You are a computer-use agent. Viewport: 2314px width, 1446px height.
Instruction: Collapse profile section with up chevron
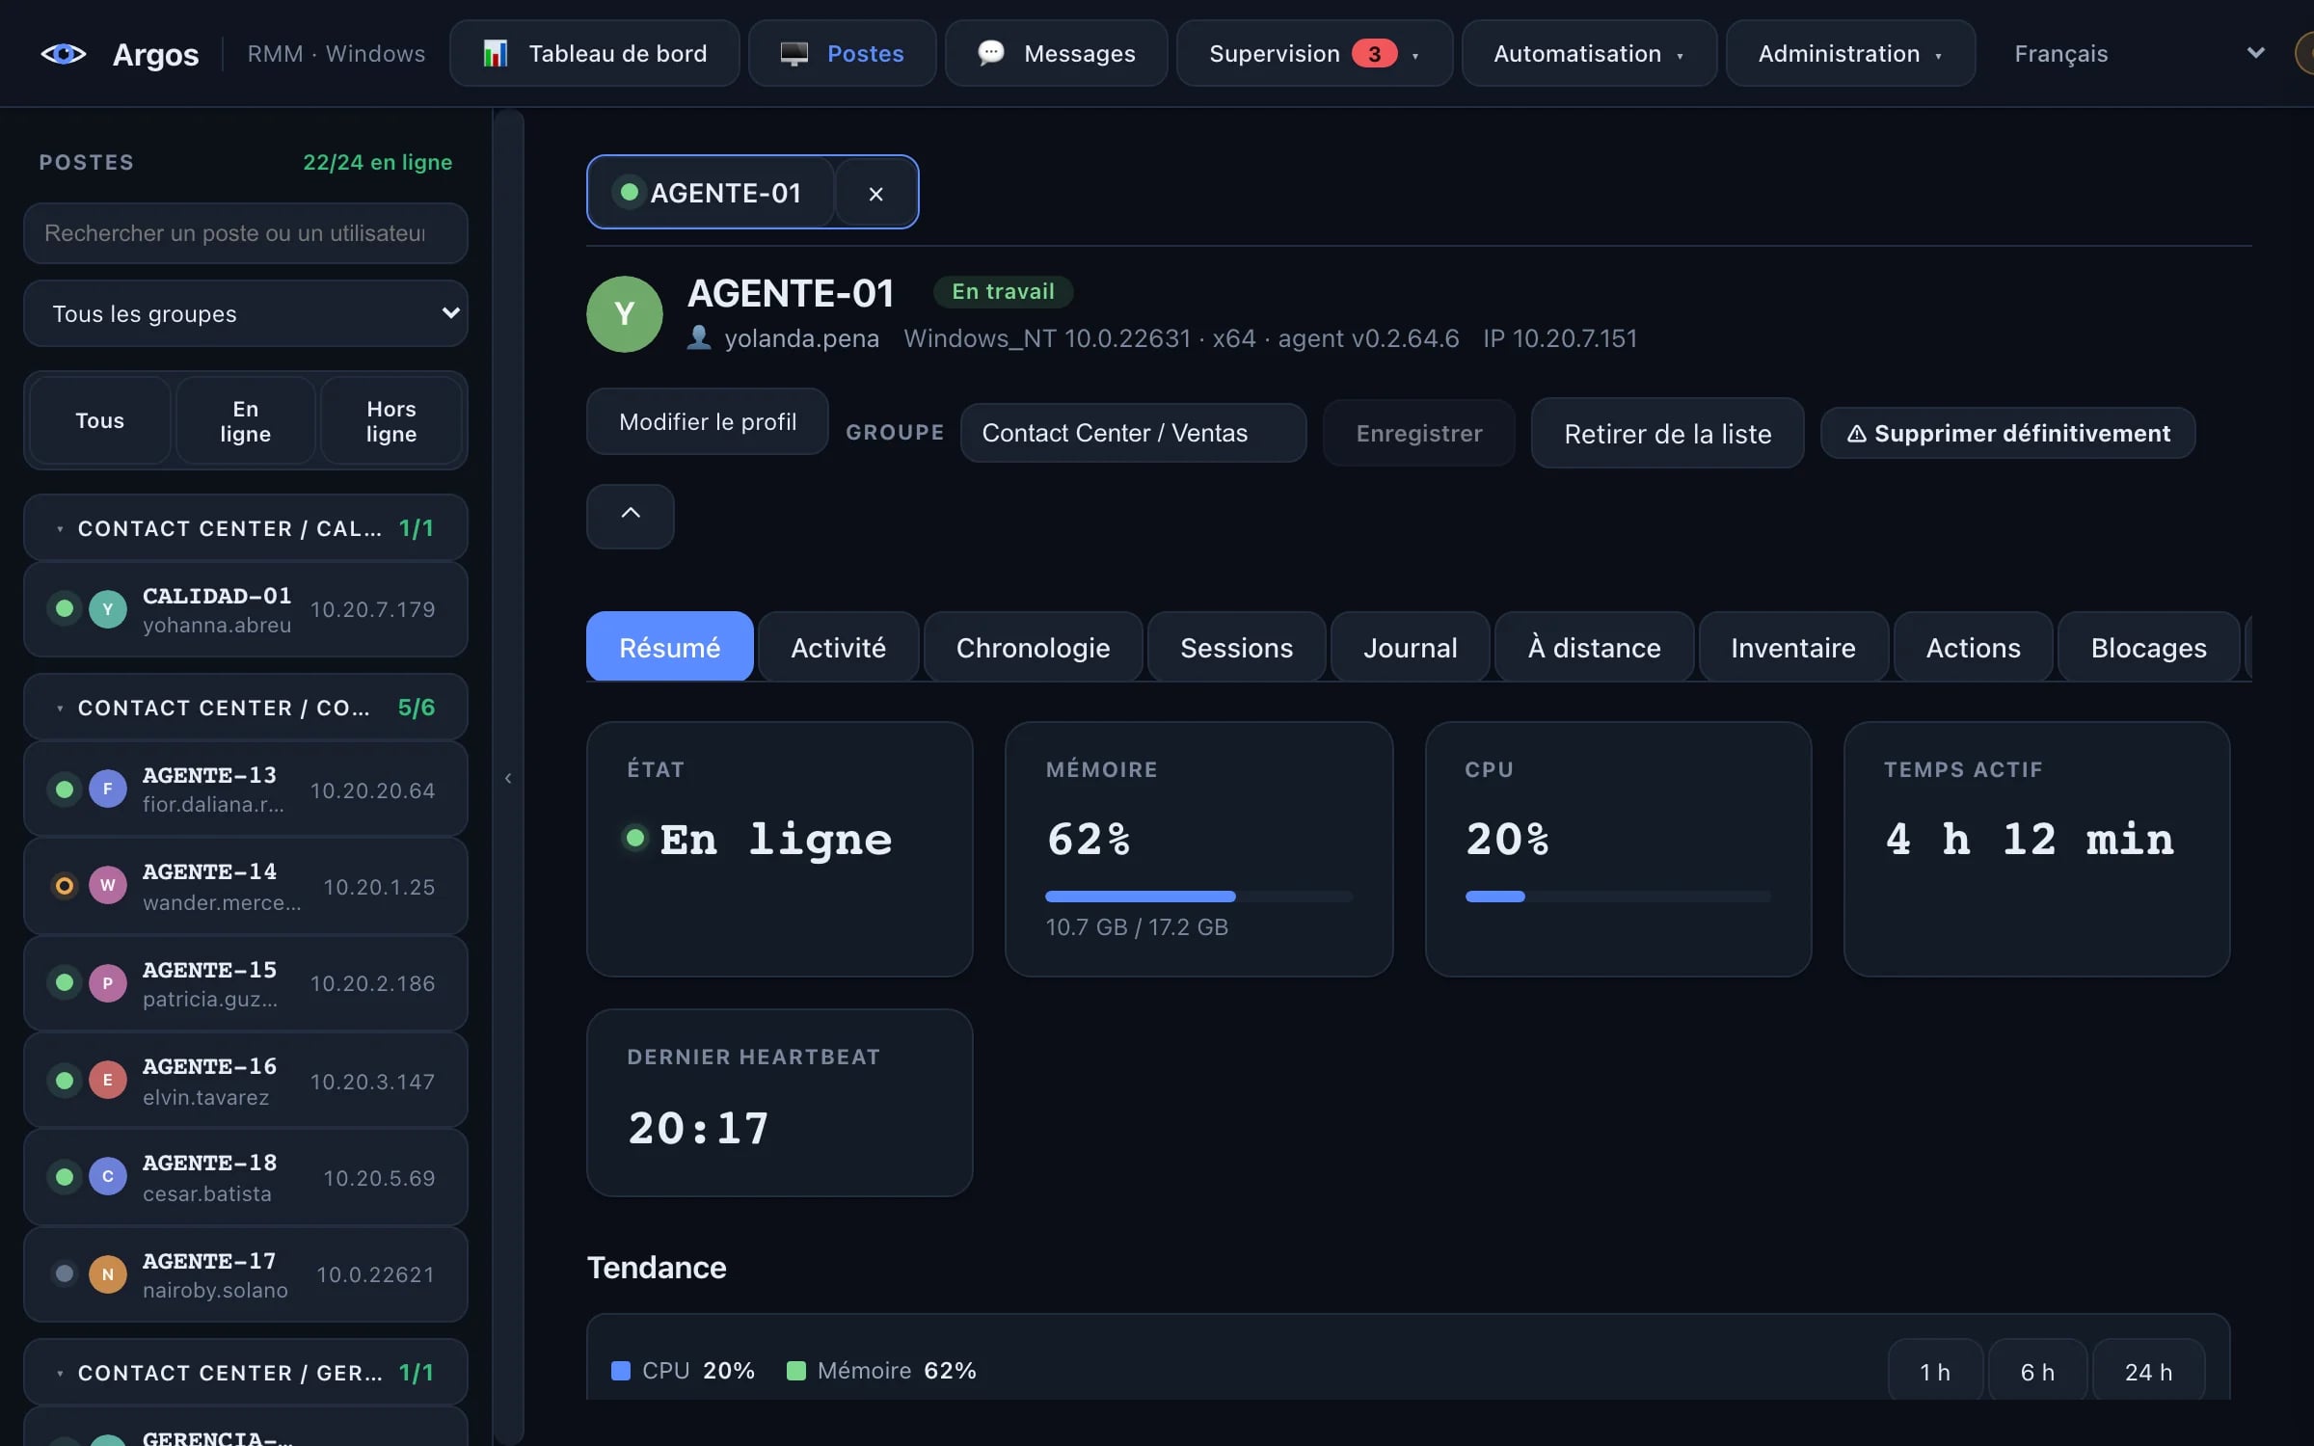pyautogui.click(x=631, y=516)
